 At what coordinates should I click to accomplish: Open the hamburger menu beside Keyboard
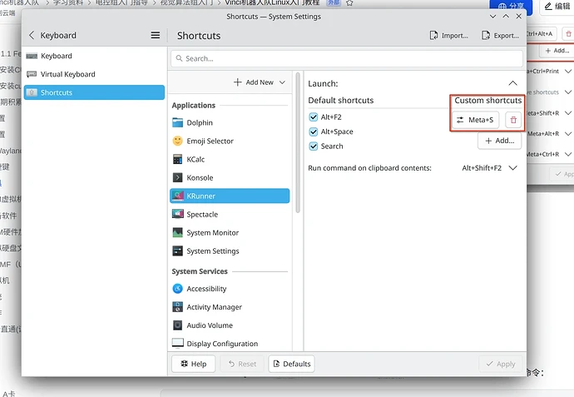click(x=155, y=36)
